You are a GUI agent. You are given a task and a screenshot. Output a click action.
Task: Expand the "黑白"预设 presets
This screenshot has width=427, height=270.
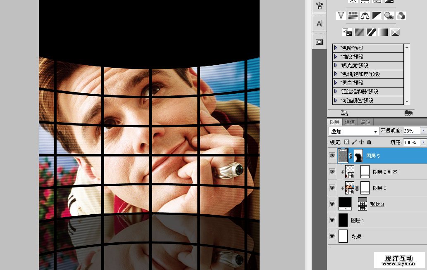point(336,83)
